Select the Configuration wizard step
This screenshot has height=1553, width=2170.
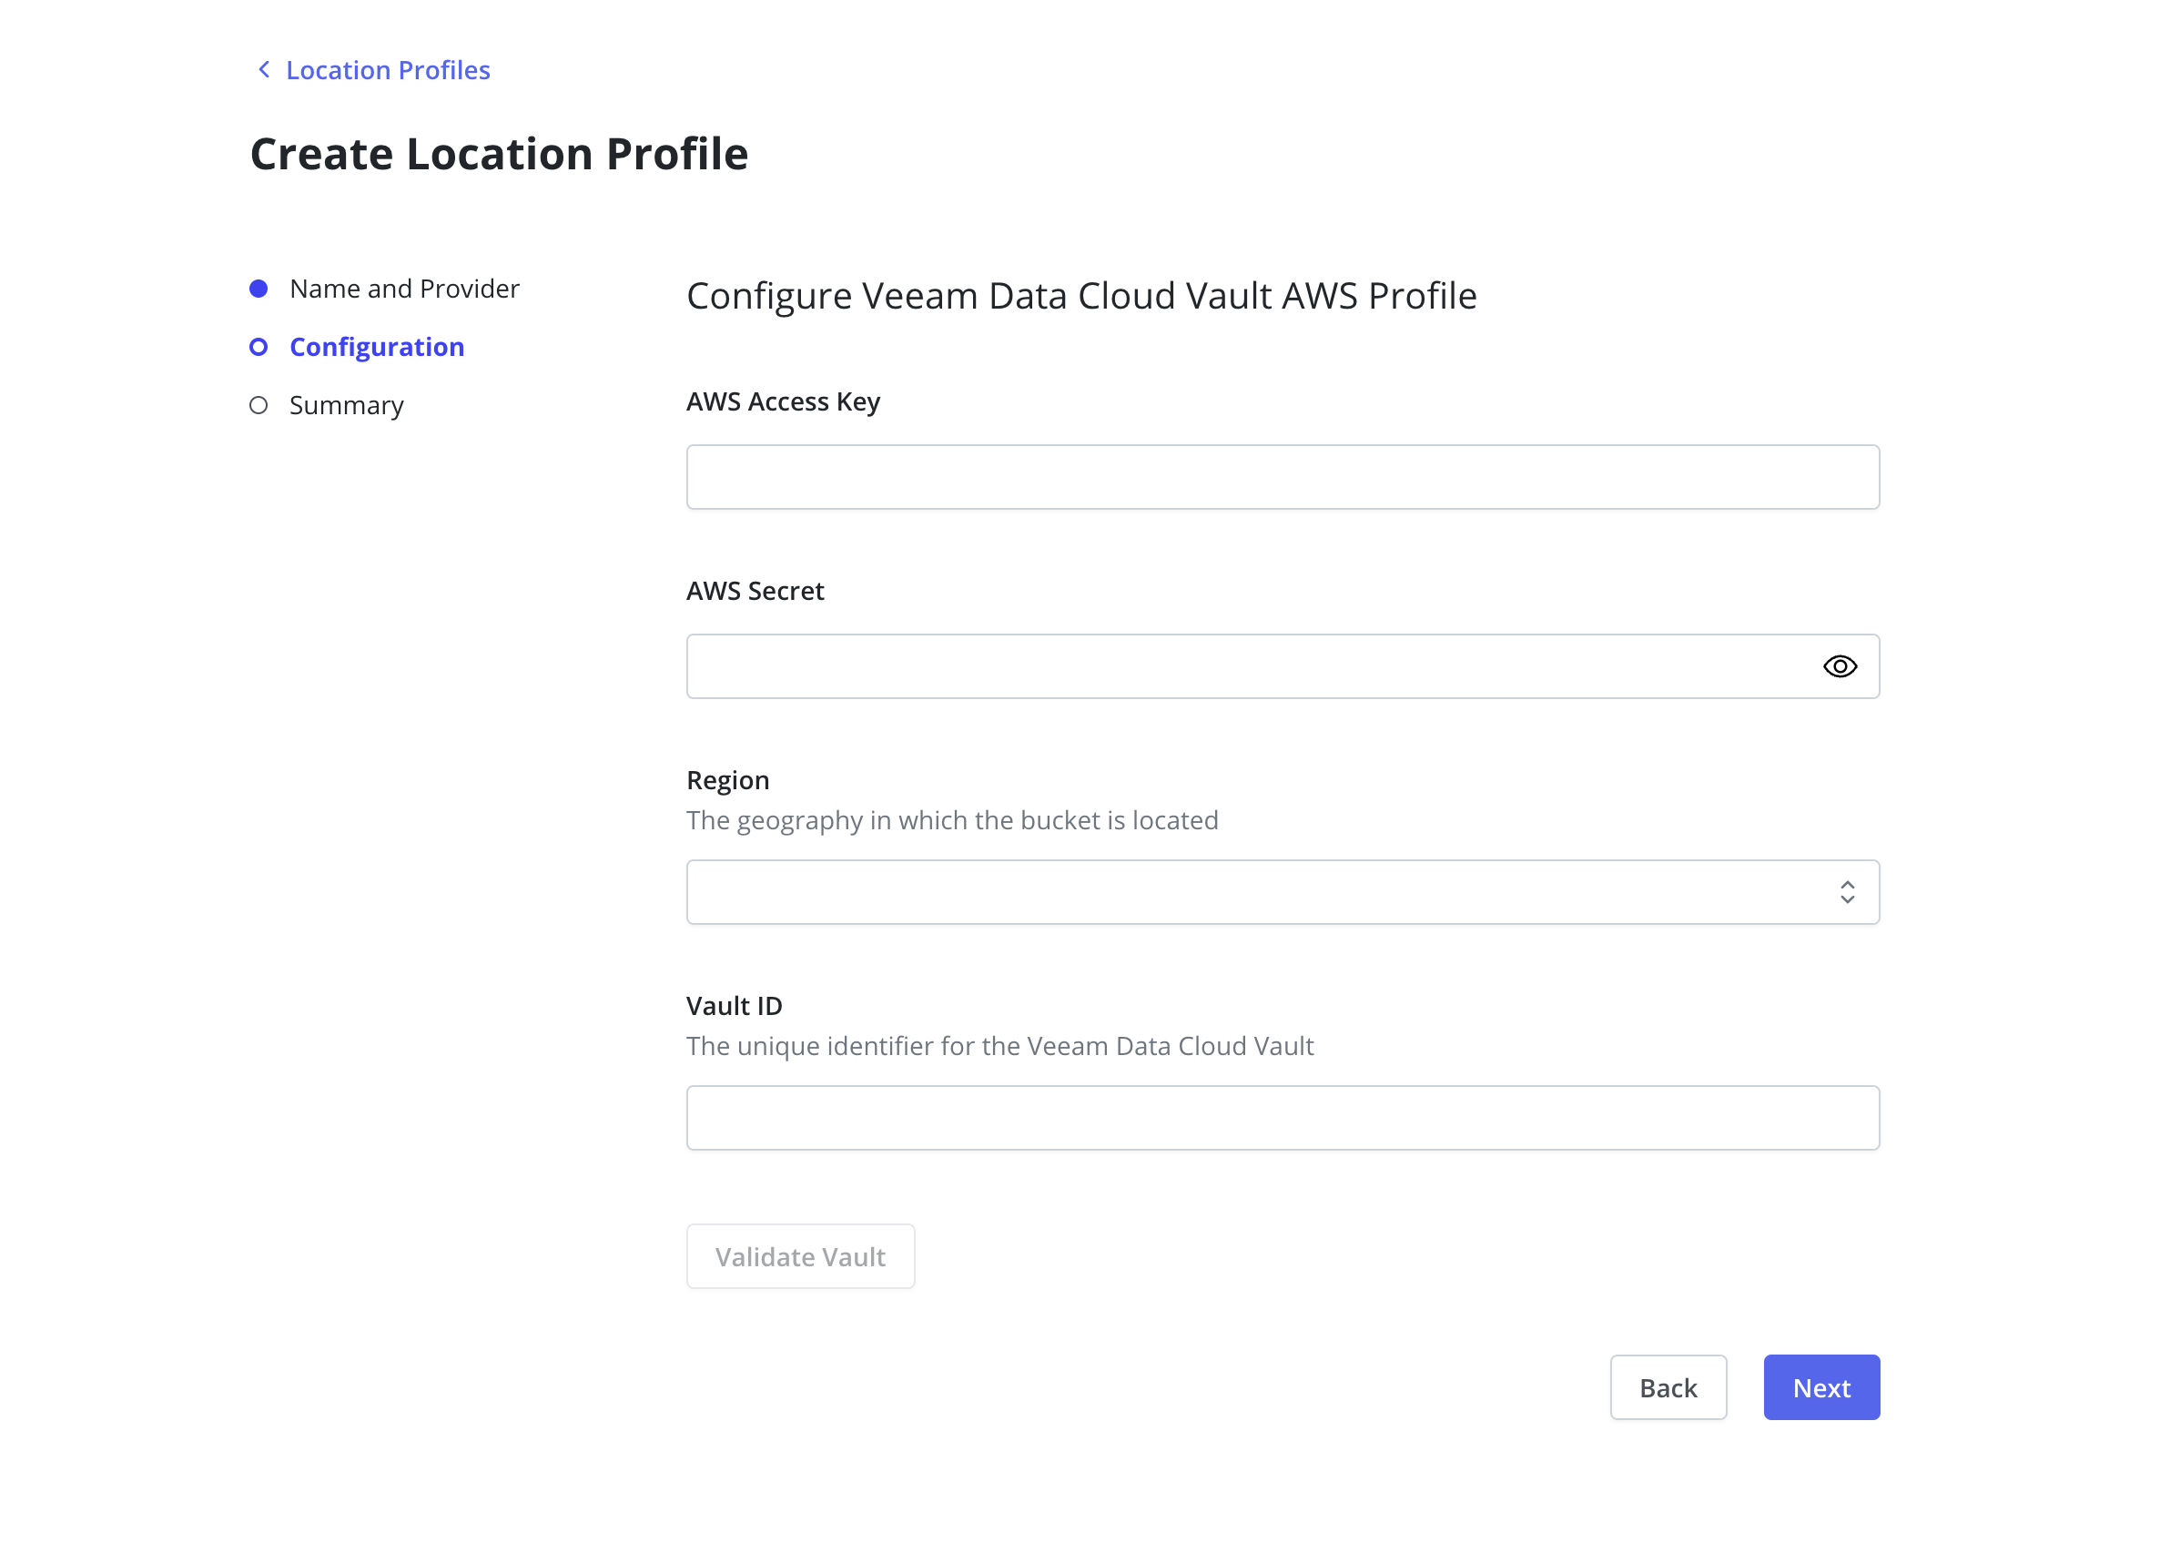coord(377,347)
